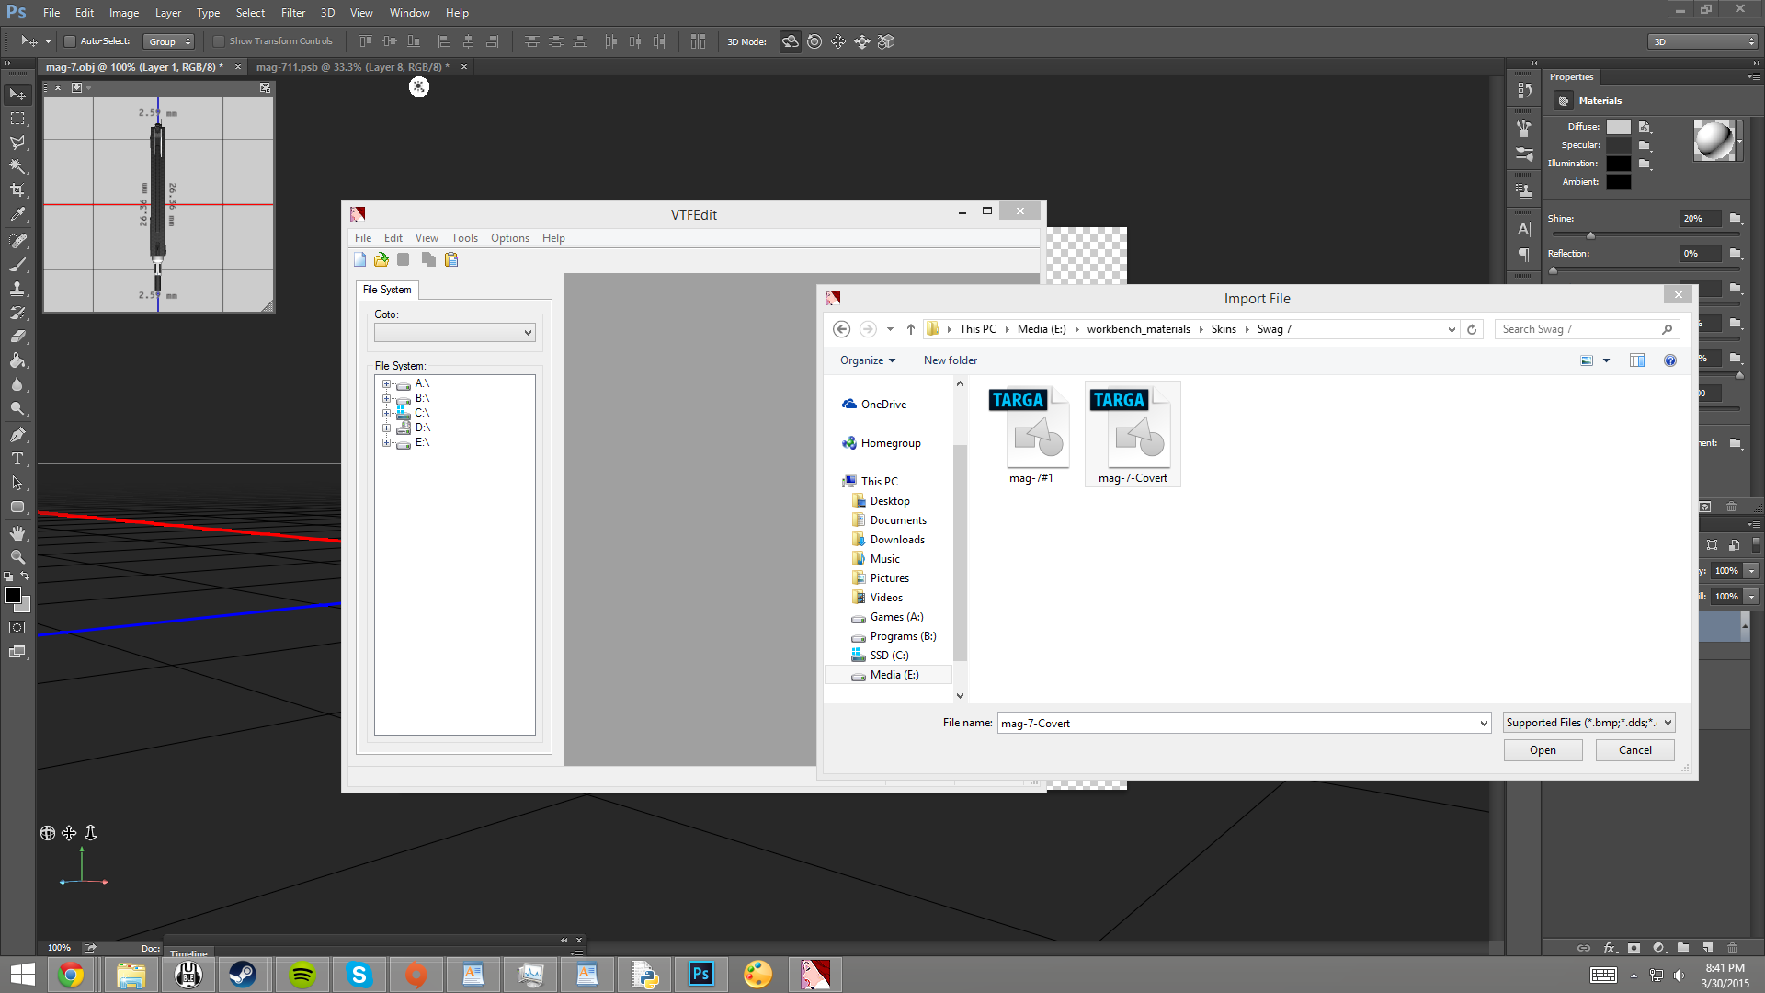This screenshot has width=1765, height=993.
Task: Select the Crop tool in Photoshop toolbar
Action: [x=17, y=190]
